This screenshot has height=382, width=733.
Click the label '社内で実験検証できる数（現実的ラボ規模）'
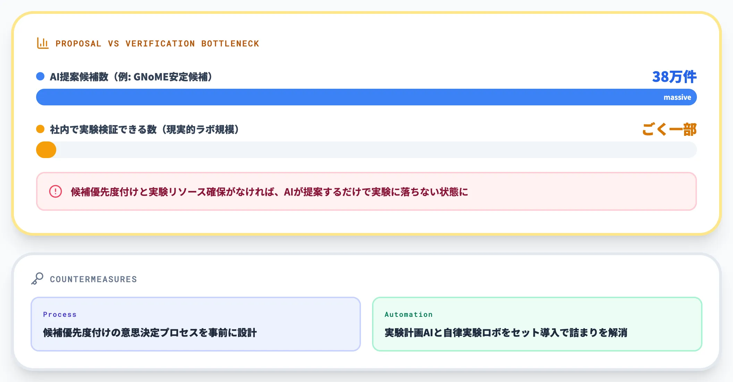tap(144, 129)
